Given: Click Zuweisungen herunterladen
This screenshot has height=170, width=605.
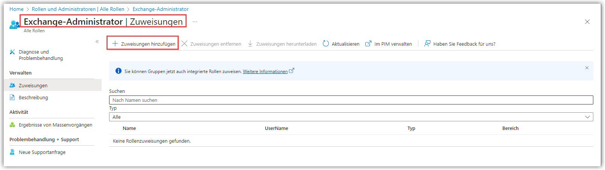Looking at the screenshot, I should tap(282, 44).
